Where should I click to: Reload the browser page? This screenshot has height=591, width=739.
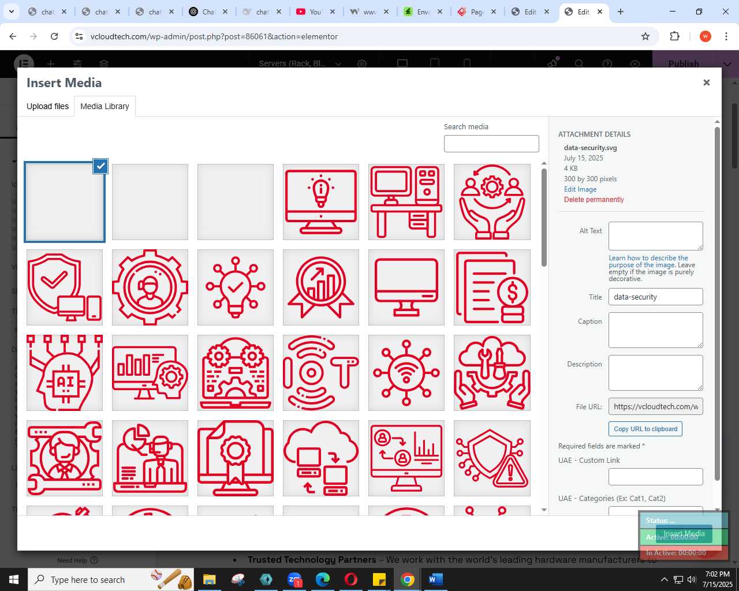(x=54, y=36)
